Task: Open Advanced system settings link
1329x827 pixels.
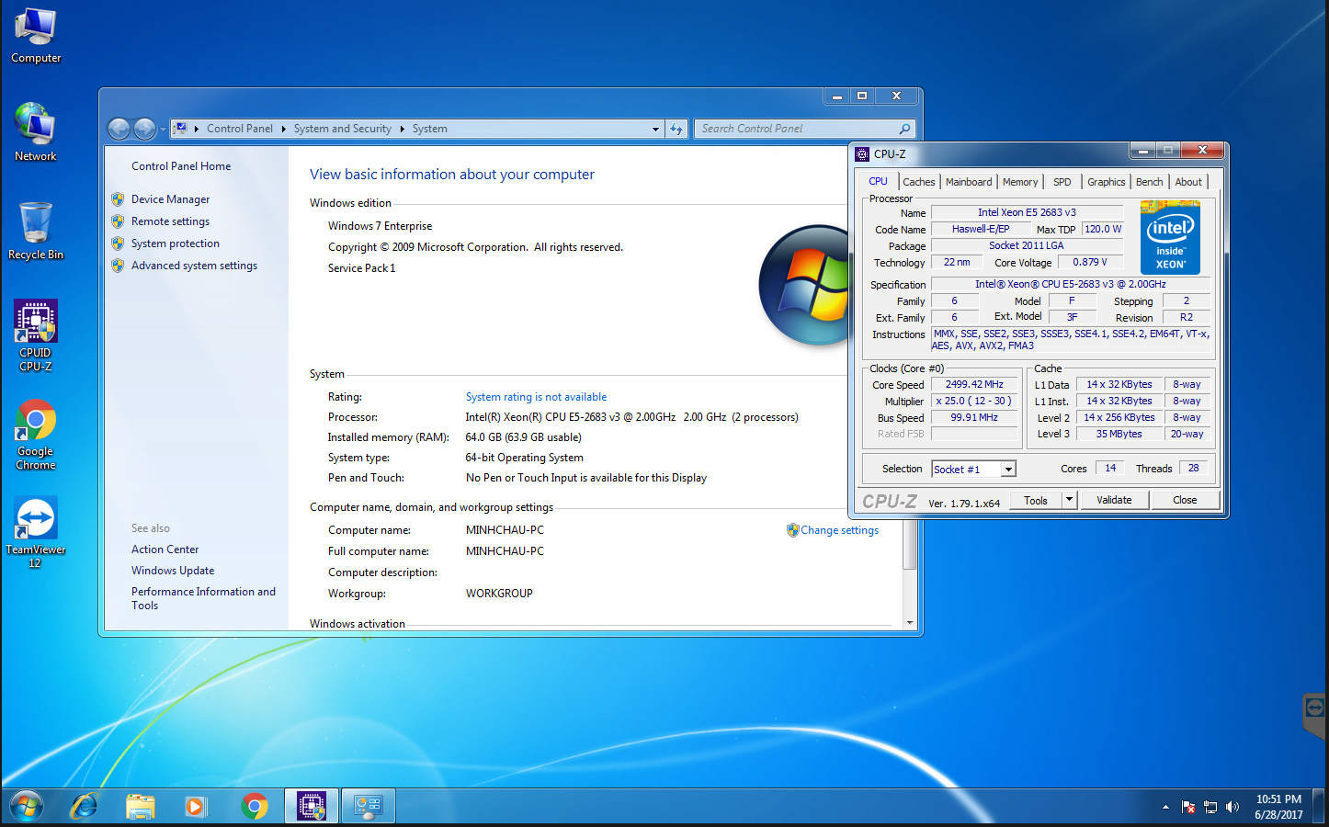Action: tap(194, 266)
